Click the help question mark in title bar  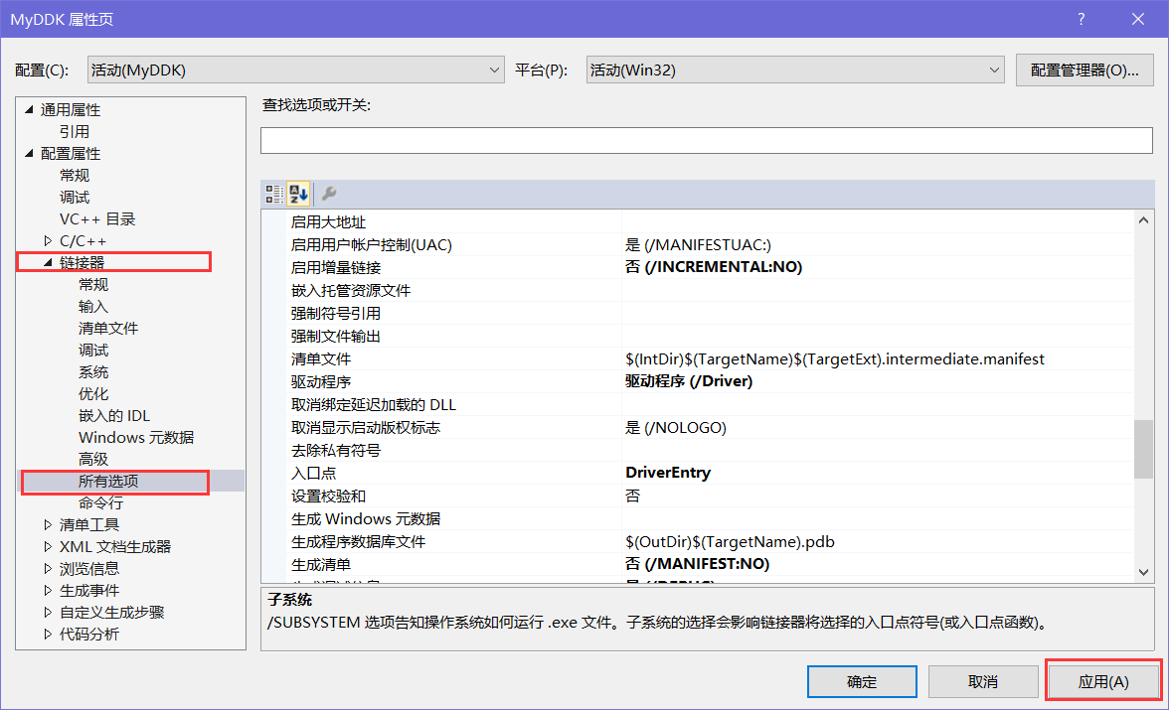[1082, 20]
